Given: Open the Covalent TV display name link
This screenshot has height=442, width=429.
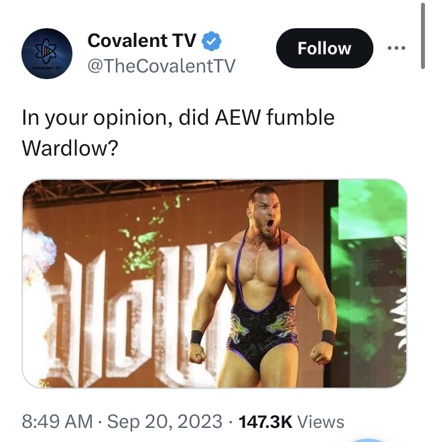Looking at the screenshot, I should point(141,41).
